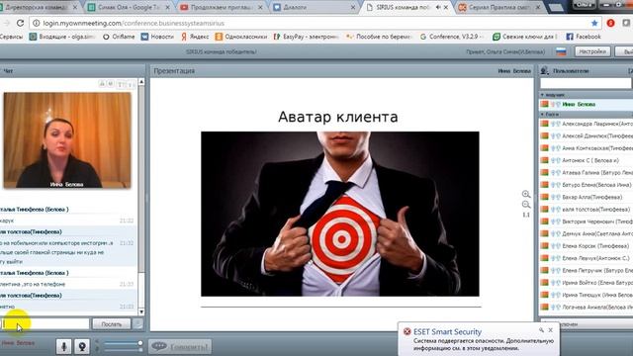
Task: Collapse the Гости group in users list
Action: point(543,115)
